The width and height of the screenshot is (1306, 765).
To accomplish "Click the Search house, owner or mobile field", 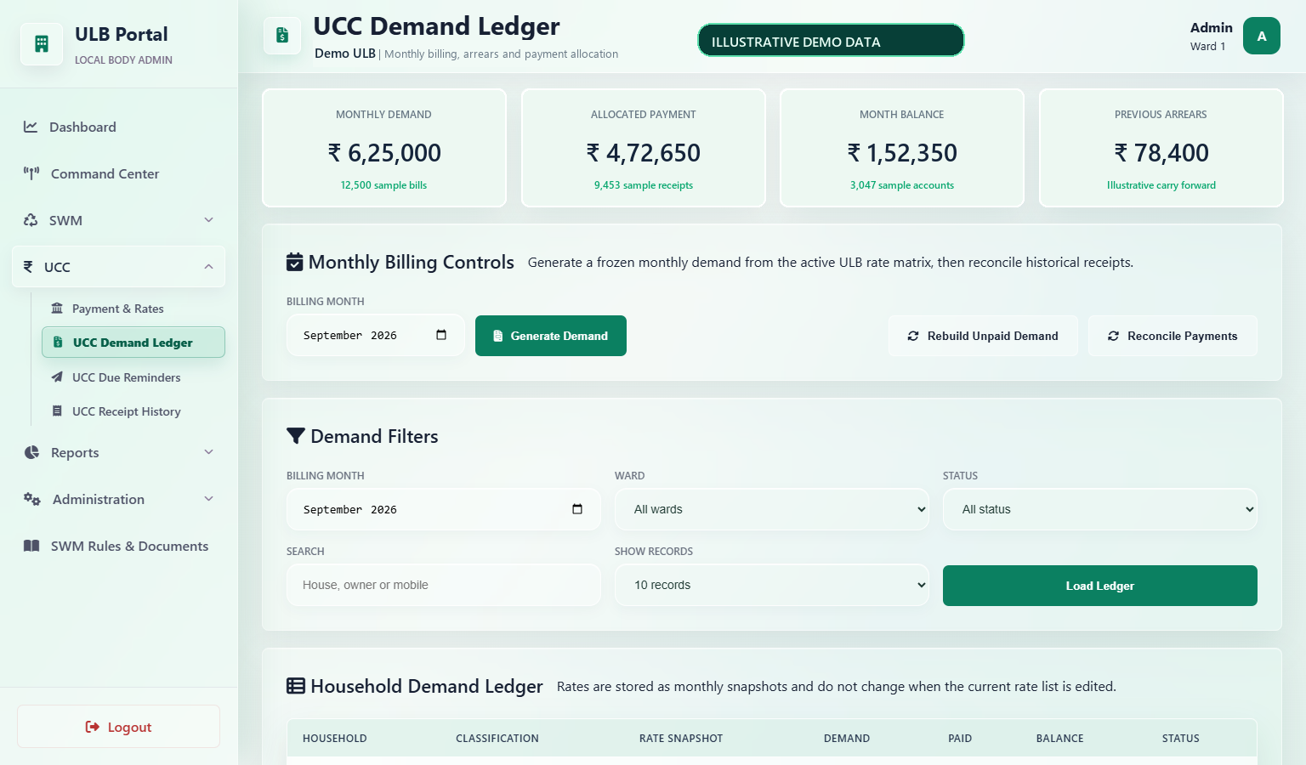I will coord(444,585).
